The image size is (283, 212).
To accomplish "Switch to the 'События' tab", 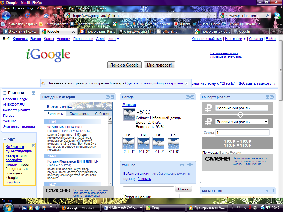I will [102, 114].
